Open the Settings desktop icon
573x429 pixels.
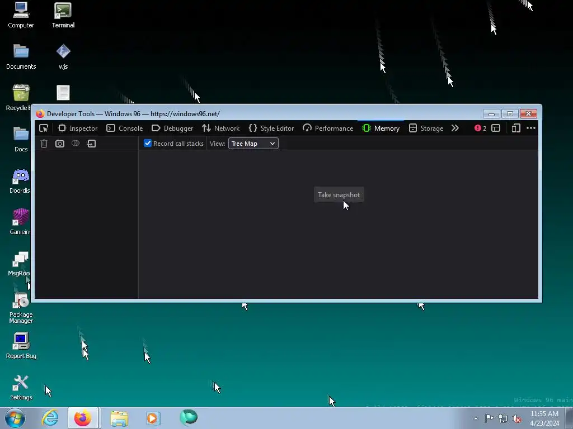coord(21,388)
